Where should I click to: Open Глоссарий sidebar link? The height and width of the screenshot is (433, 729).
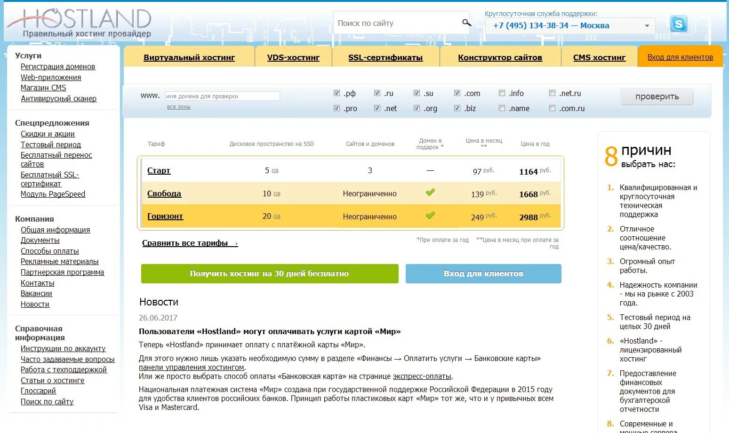[x=38, y=391]
